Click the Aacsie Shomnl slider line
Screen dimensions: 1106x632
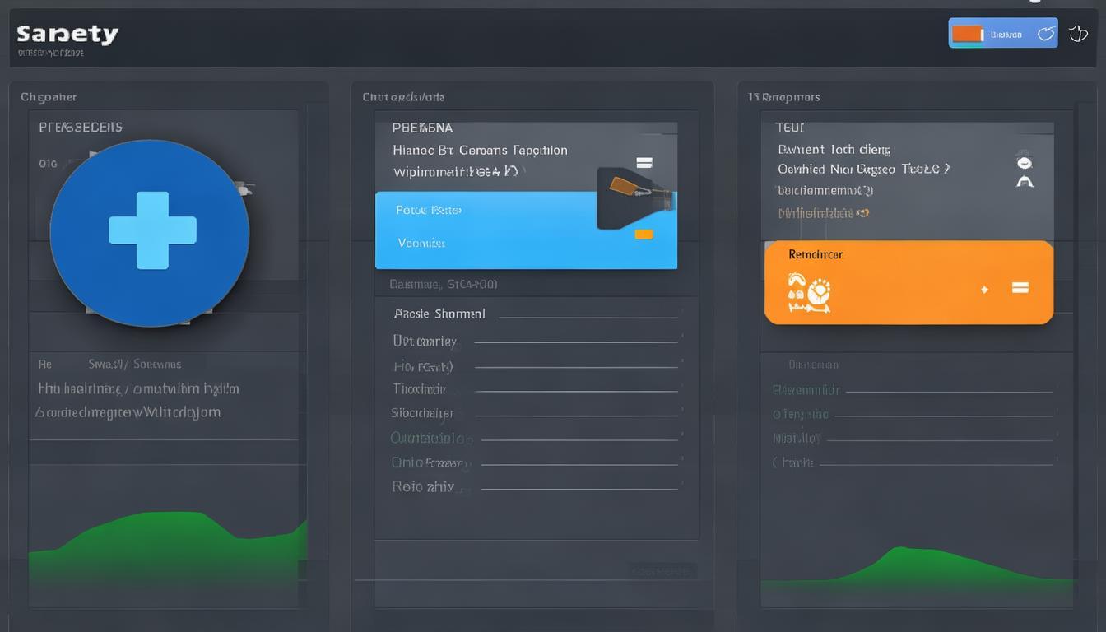tap(588, 316)
